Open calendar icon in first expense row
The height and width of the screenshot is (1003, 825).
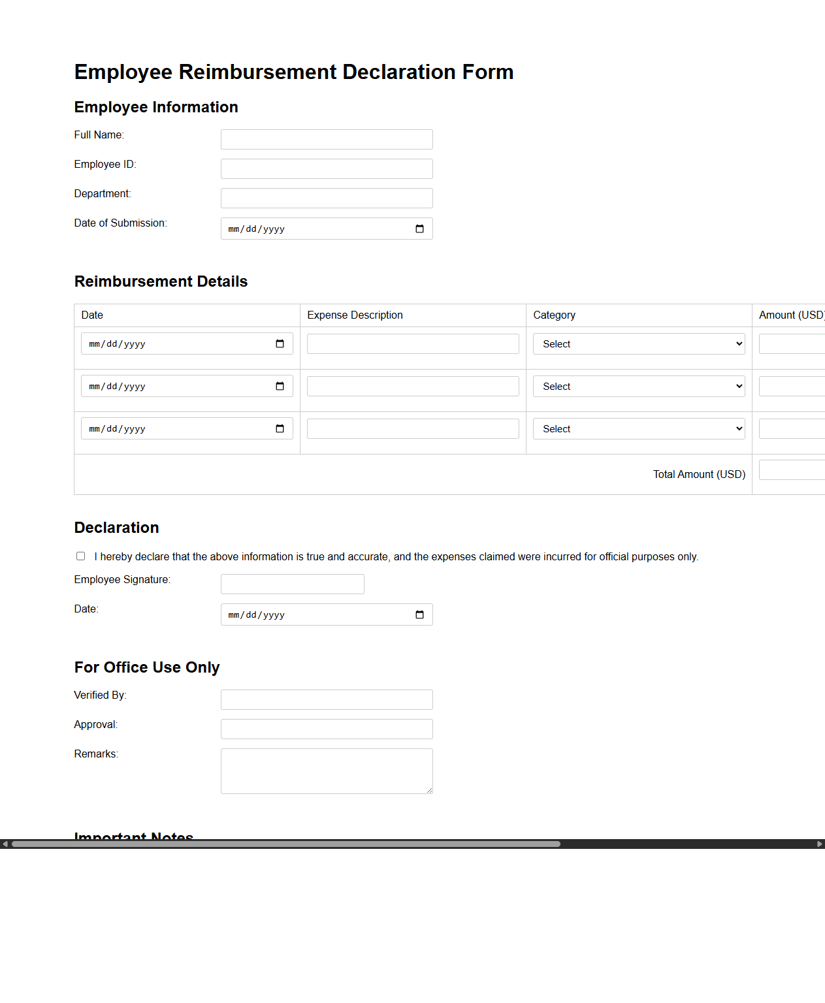tap(280, 344)
